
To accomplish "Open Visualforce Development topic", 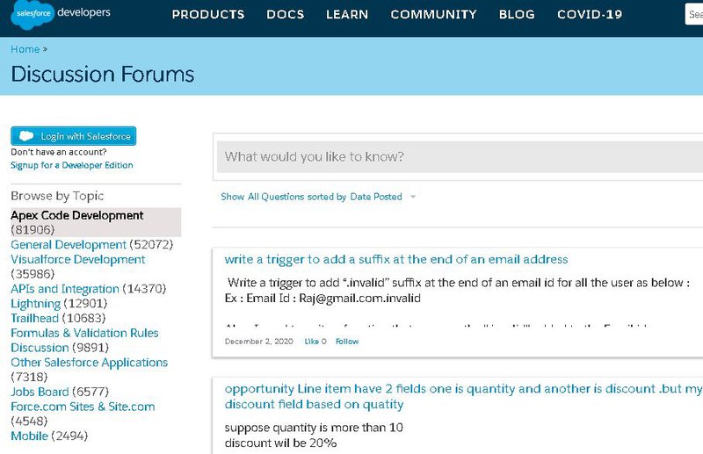I will click(x=78, y=260).
